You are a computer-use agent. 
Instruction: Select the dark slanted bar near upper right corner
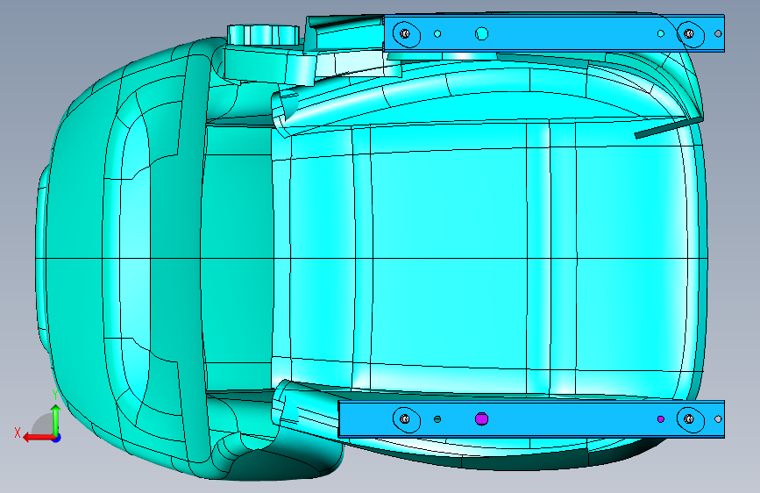[x=669, y=127]
